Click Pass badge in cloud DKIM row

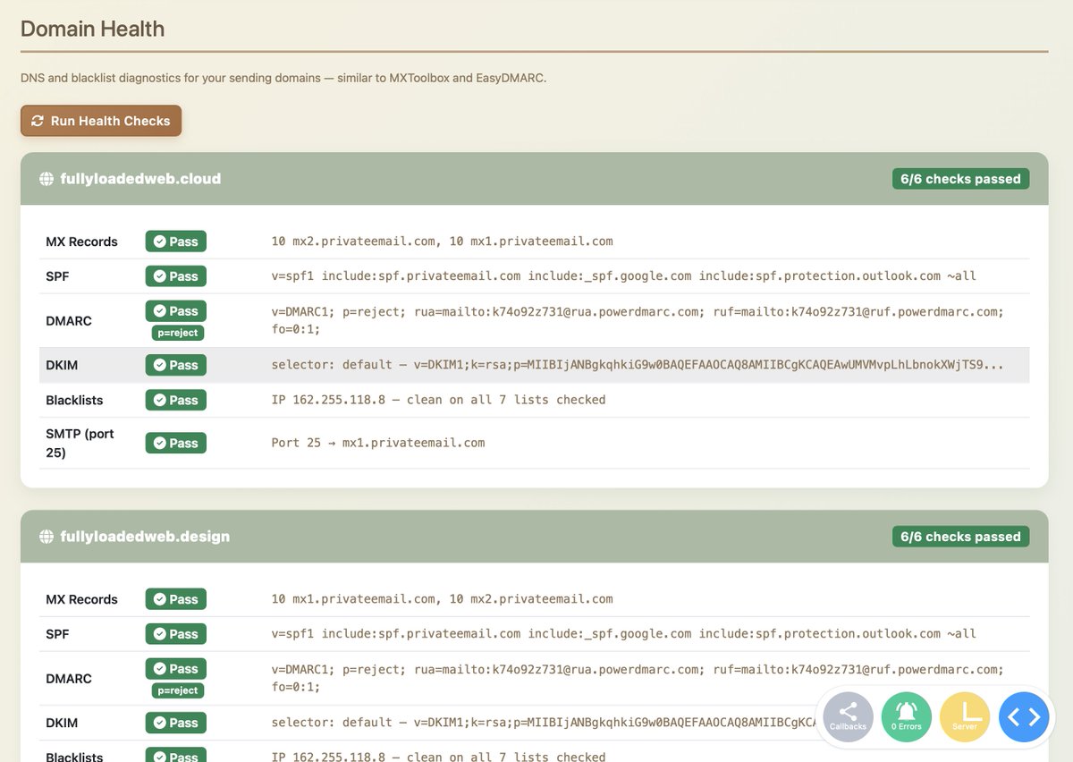(x=176, y=365)
